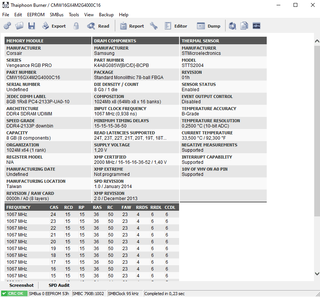Open the View menu

pyautogui.click(x=89, y=15)
